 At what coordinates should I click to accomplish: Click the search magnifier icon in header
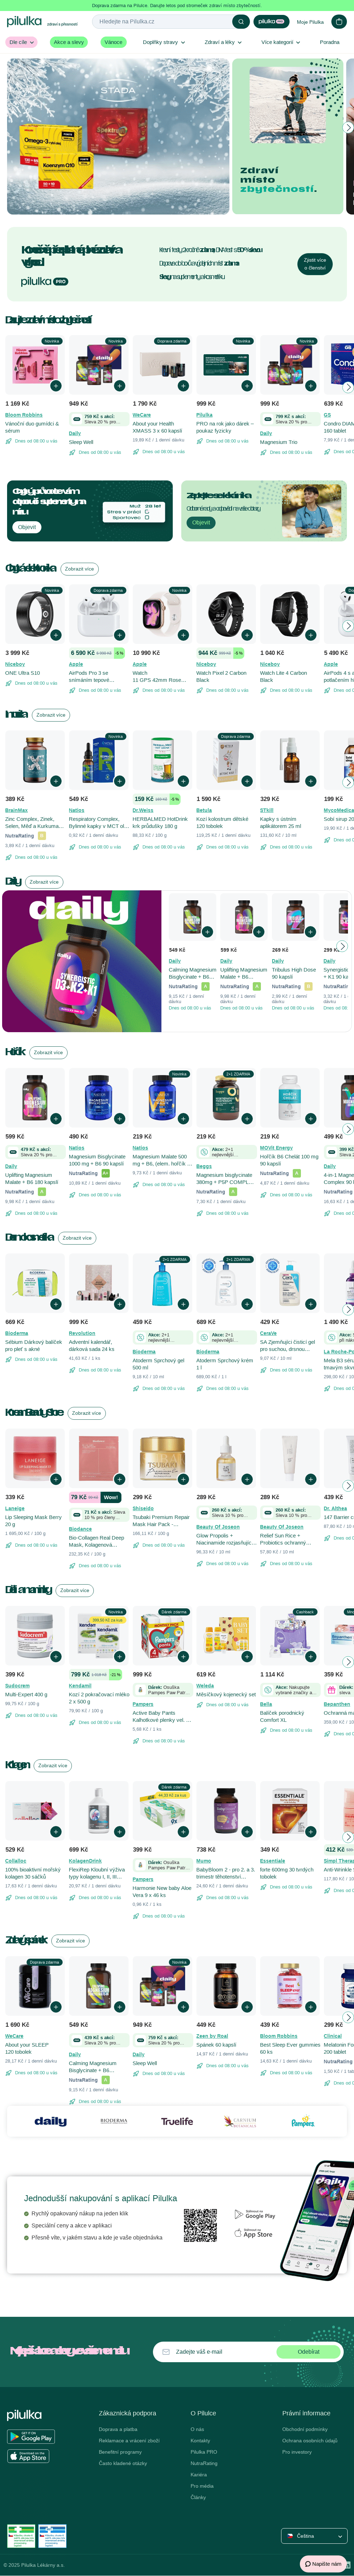tap(240, 21)
